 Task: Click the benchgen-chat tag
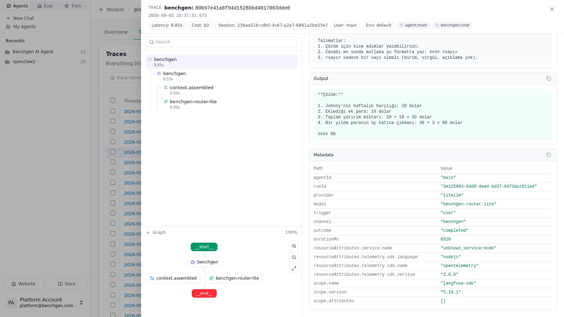453,25
